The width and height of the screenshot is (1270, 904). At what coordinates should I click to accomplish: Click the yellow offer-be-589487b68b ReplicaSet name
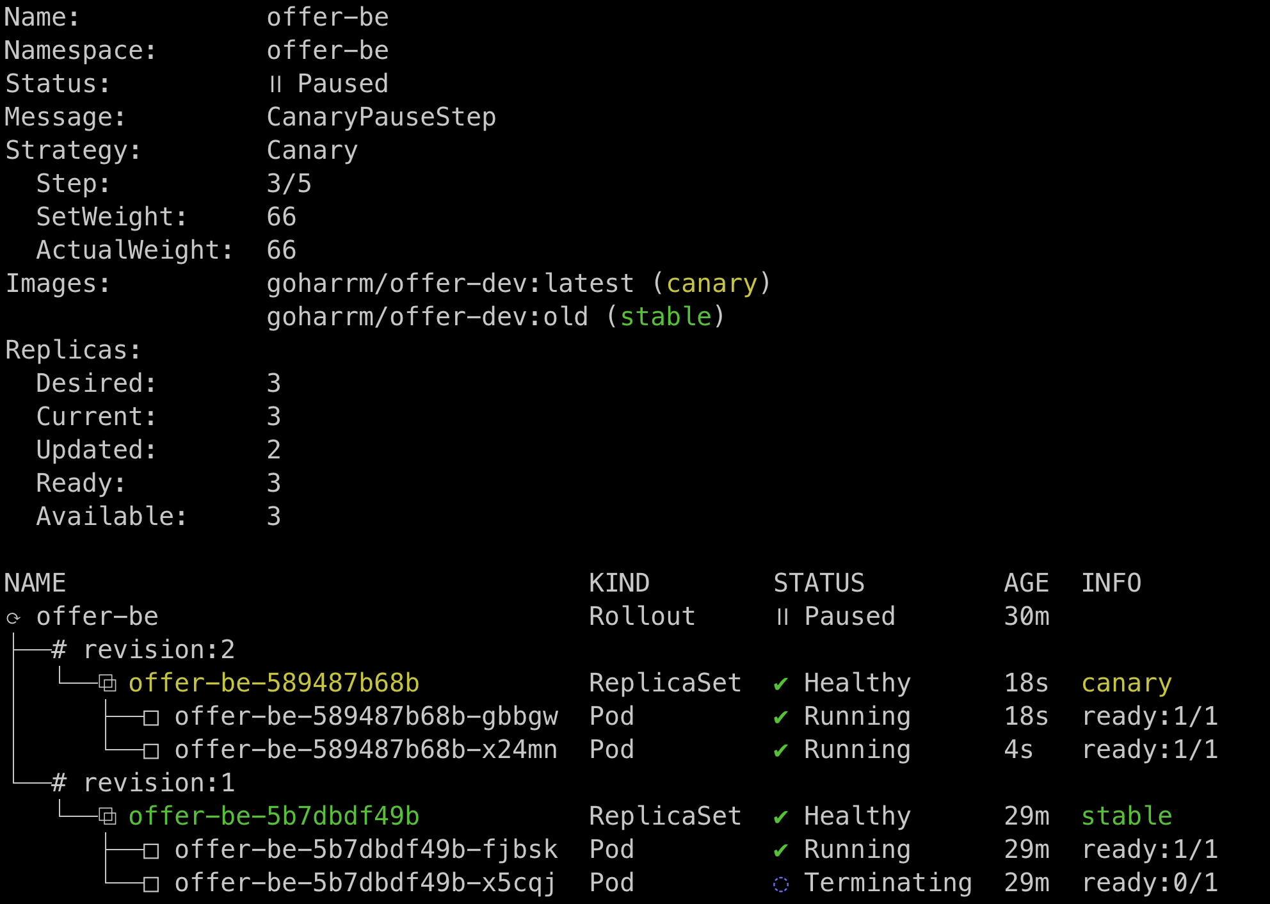273,683
